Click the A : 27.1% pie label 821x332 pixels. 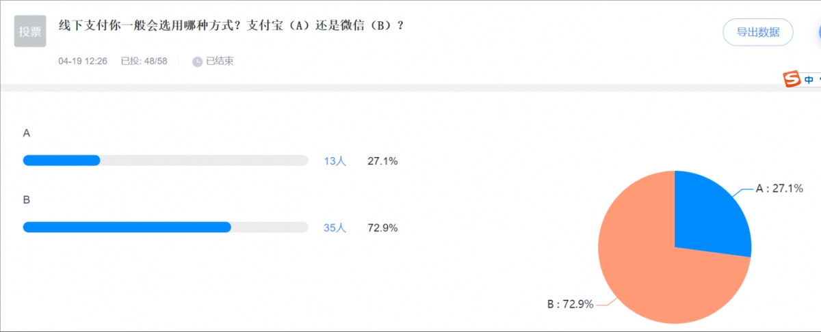[779, 189]
